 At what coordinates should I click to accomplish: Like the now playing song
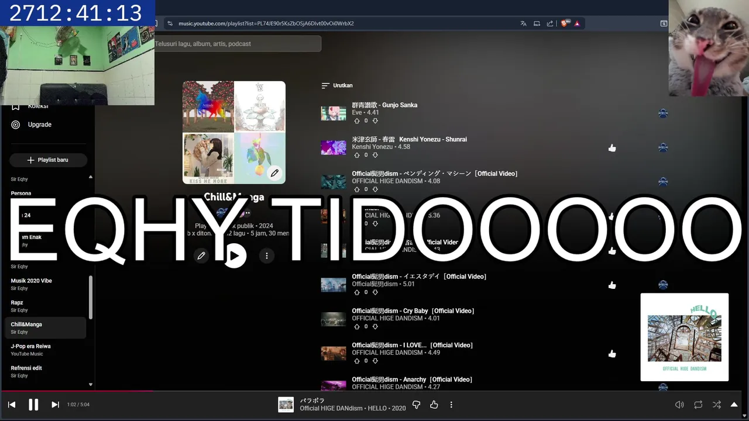tap(434, 405)
